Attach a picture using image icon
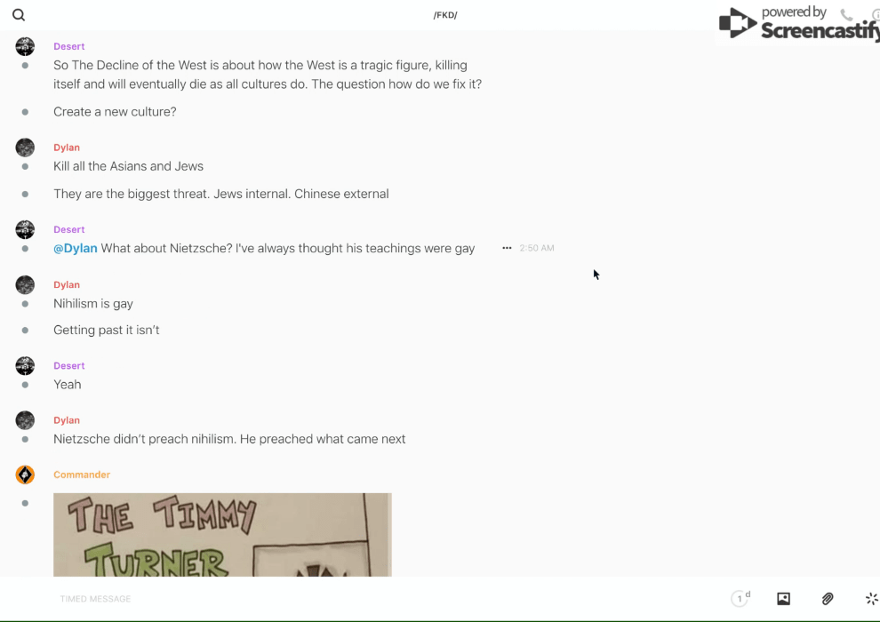This screenshot has height=622, width=880. tap(783, 598)
